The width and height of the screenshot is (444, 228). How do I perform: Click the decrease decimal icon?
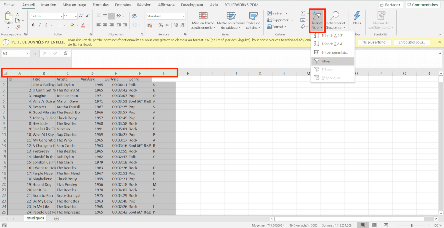click(x=182, y=25)
